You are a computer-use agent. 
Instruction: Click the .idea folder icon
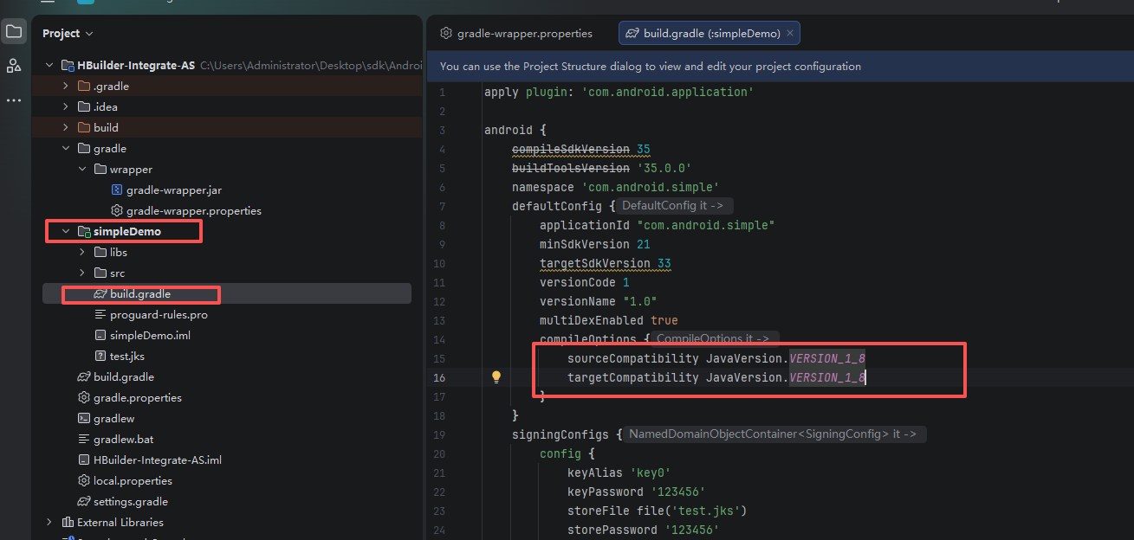(84, 106)
